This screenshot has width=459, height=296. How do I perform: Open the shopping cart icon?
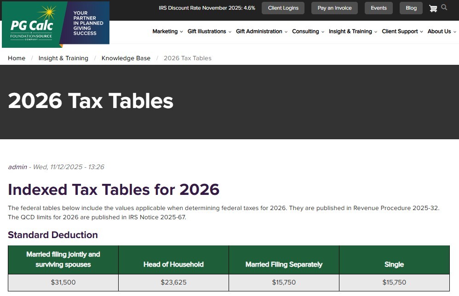(x=433, y=8)
